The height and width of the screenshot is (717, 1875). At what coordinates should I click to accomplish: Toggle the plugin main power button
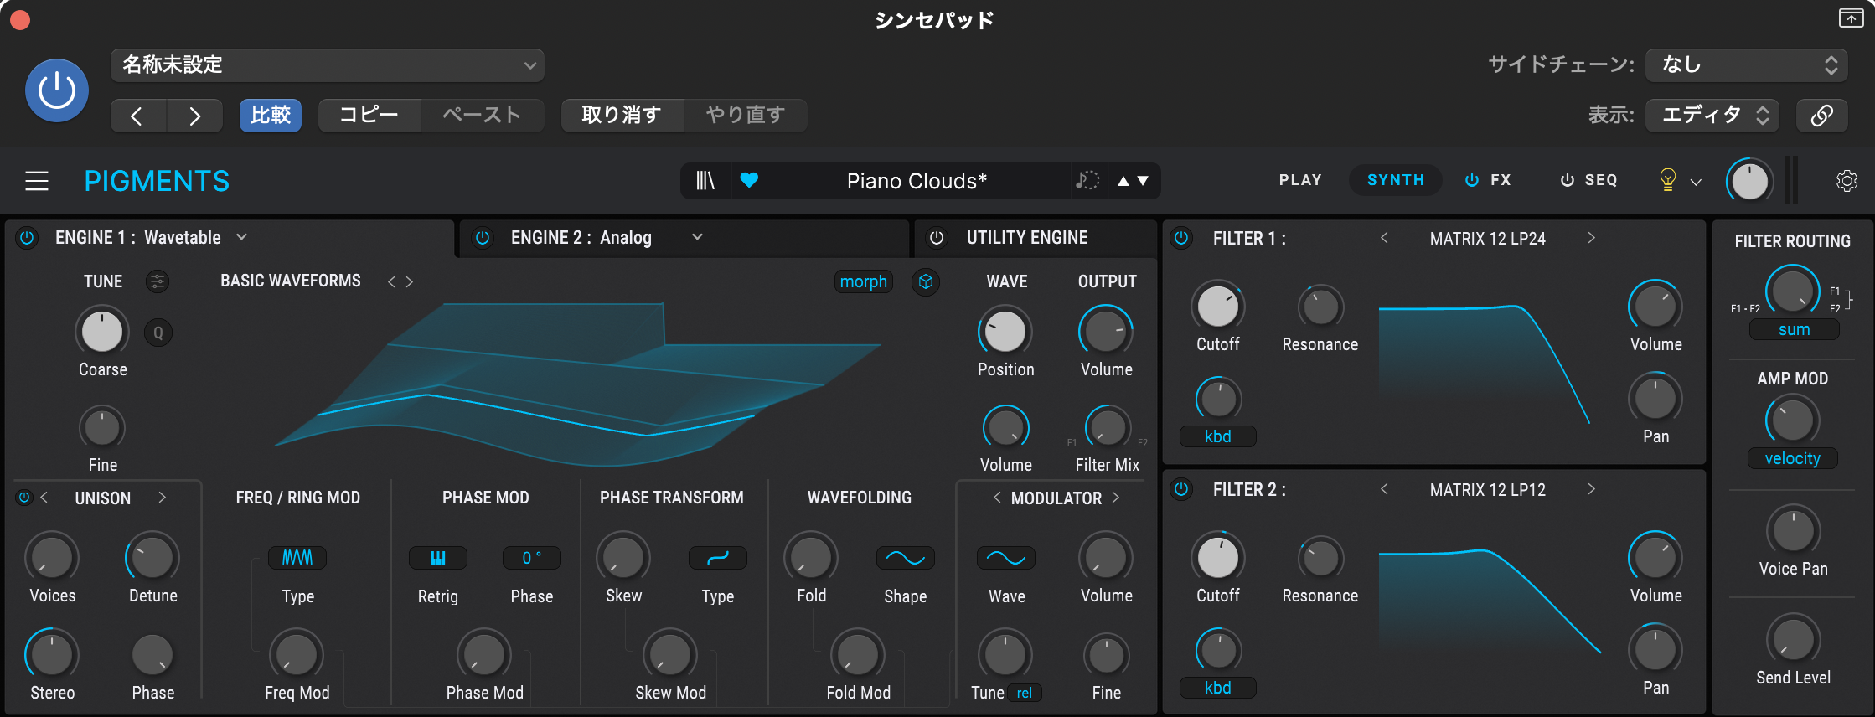[57, 90]
